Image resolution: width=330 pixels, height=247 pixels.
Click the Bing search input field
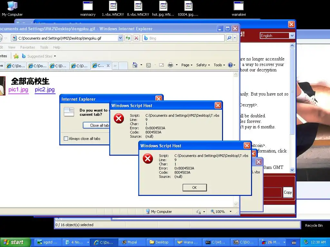tap(183, 38)
